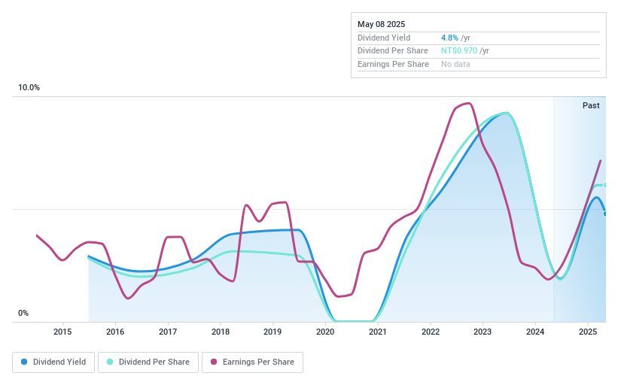Toggle the Dividend Yield legend button
Image resolution: width=618 pixels, height=382 pixels.
click(53, 362)
